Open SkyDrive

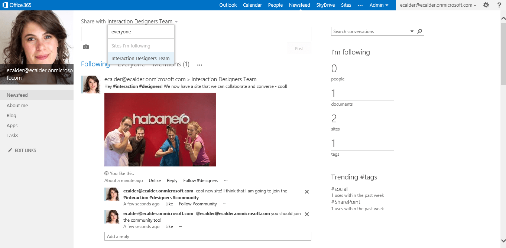coord(325,5)
